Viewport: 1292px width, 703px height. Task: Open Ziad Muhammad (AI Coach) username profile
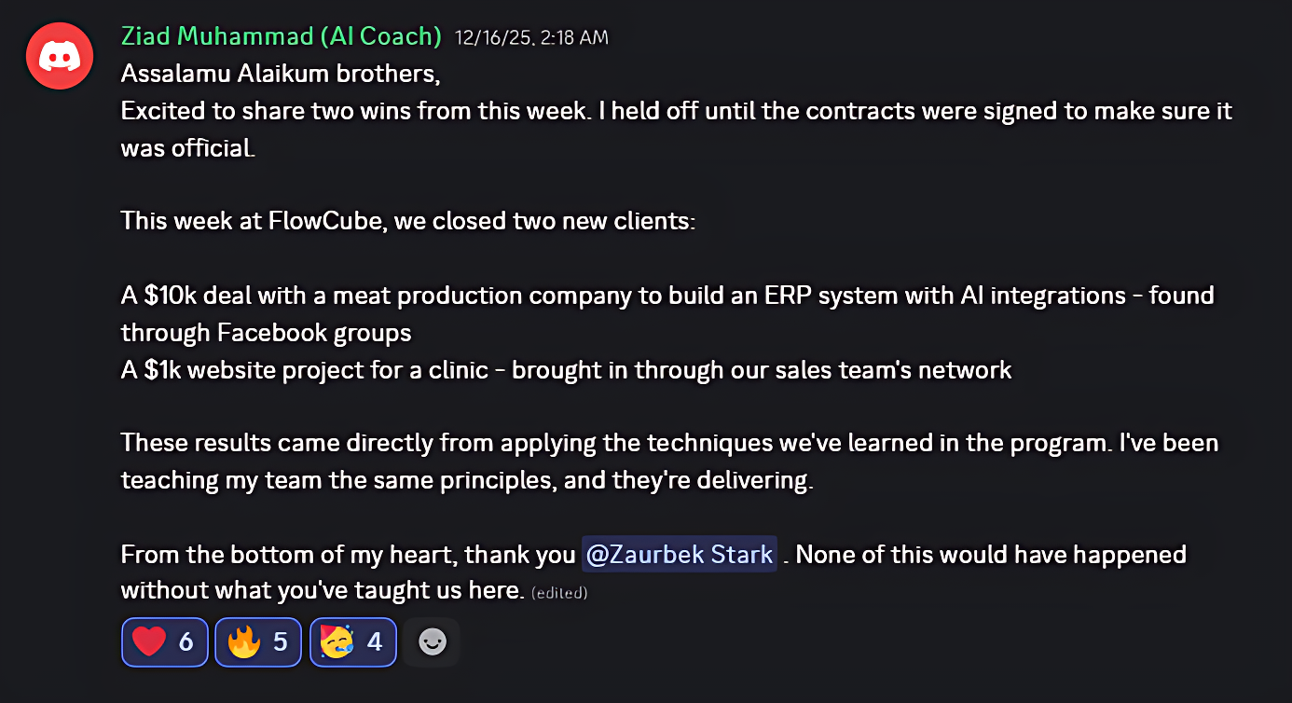[x=281, y=36]
